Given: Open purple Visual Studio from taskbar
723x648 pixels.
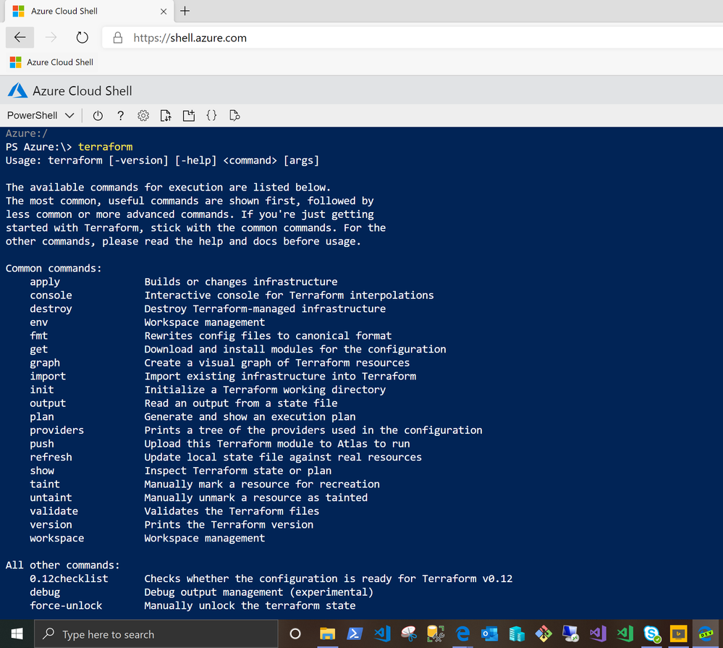Looking at the screenshot, I should pyautogui.click(x=598, y=634).
